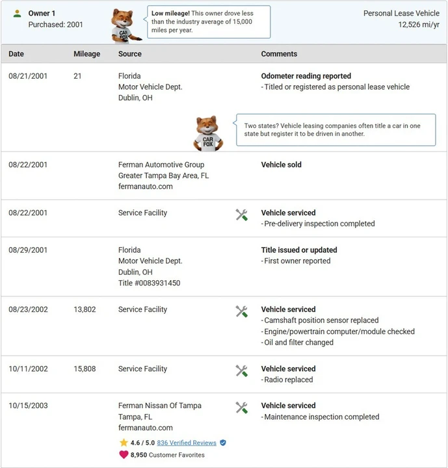448x468 pixels.
Task: Click the 10/15/2003 date cell
Action: 28,406
